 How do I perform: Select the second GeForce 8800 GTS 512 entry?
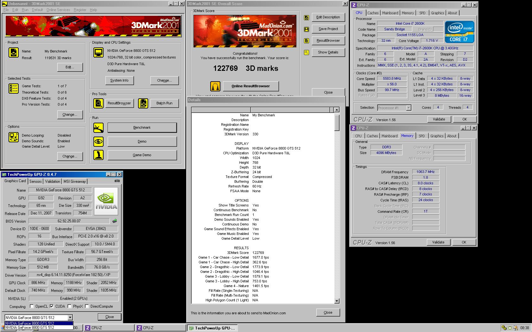(x=39, y=328)
